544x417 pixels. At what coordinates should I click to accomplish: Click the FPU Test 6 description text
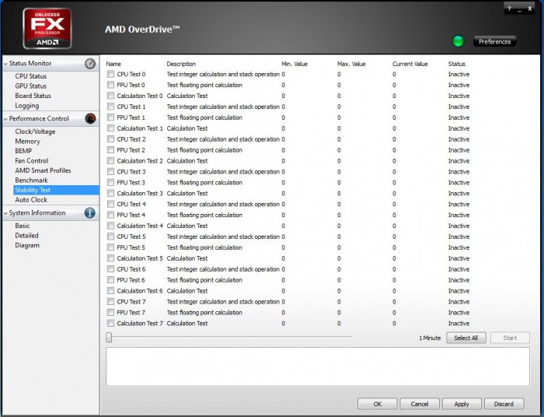(204, 280)
